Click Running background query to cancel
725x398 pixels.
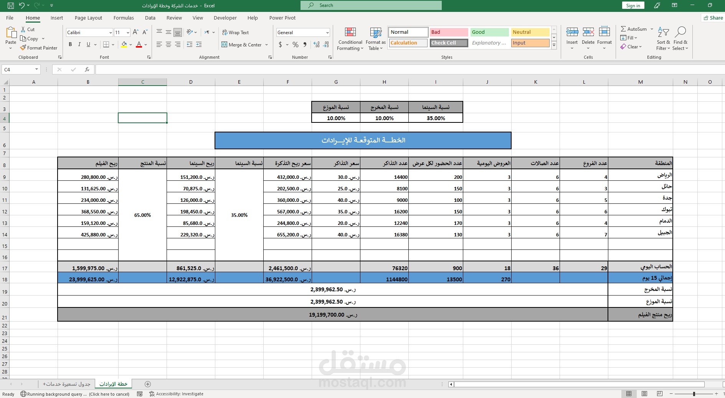(x=75, y=394)
